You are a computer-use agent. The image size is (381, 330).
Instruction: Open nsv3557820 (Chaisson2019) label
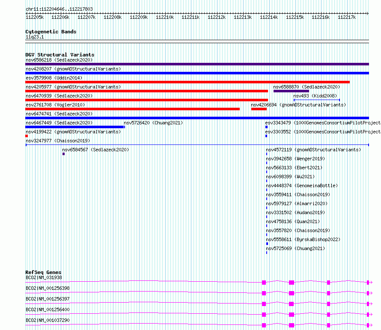pyautogui.click(x=298, y=230)
